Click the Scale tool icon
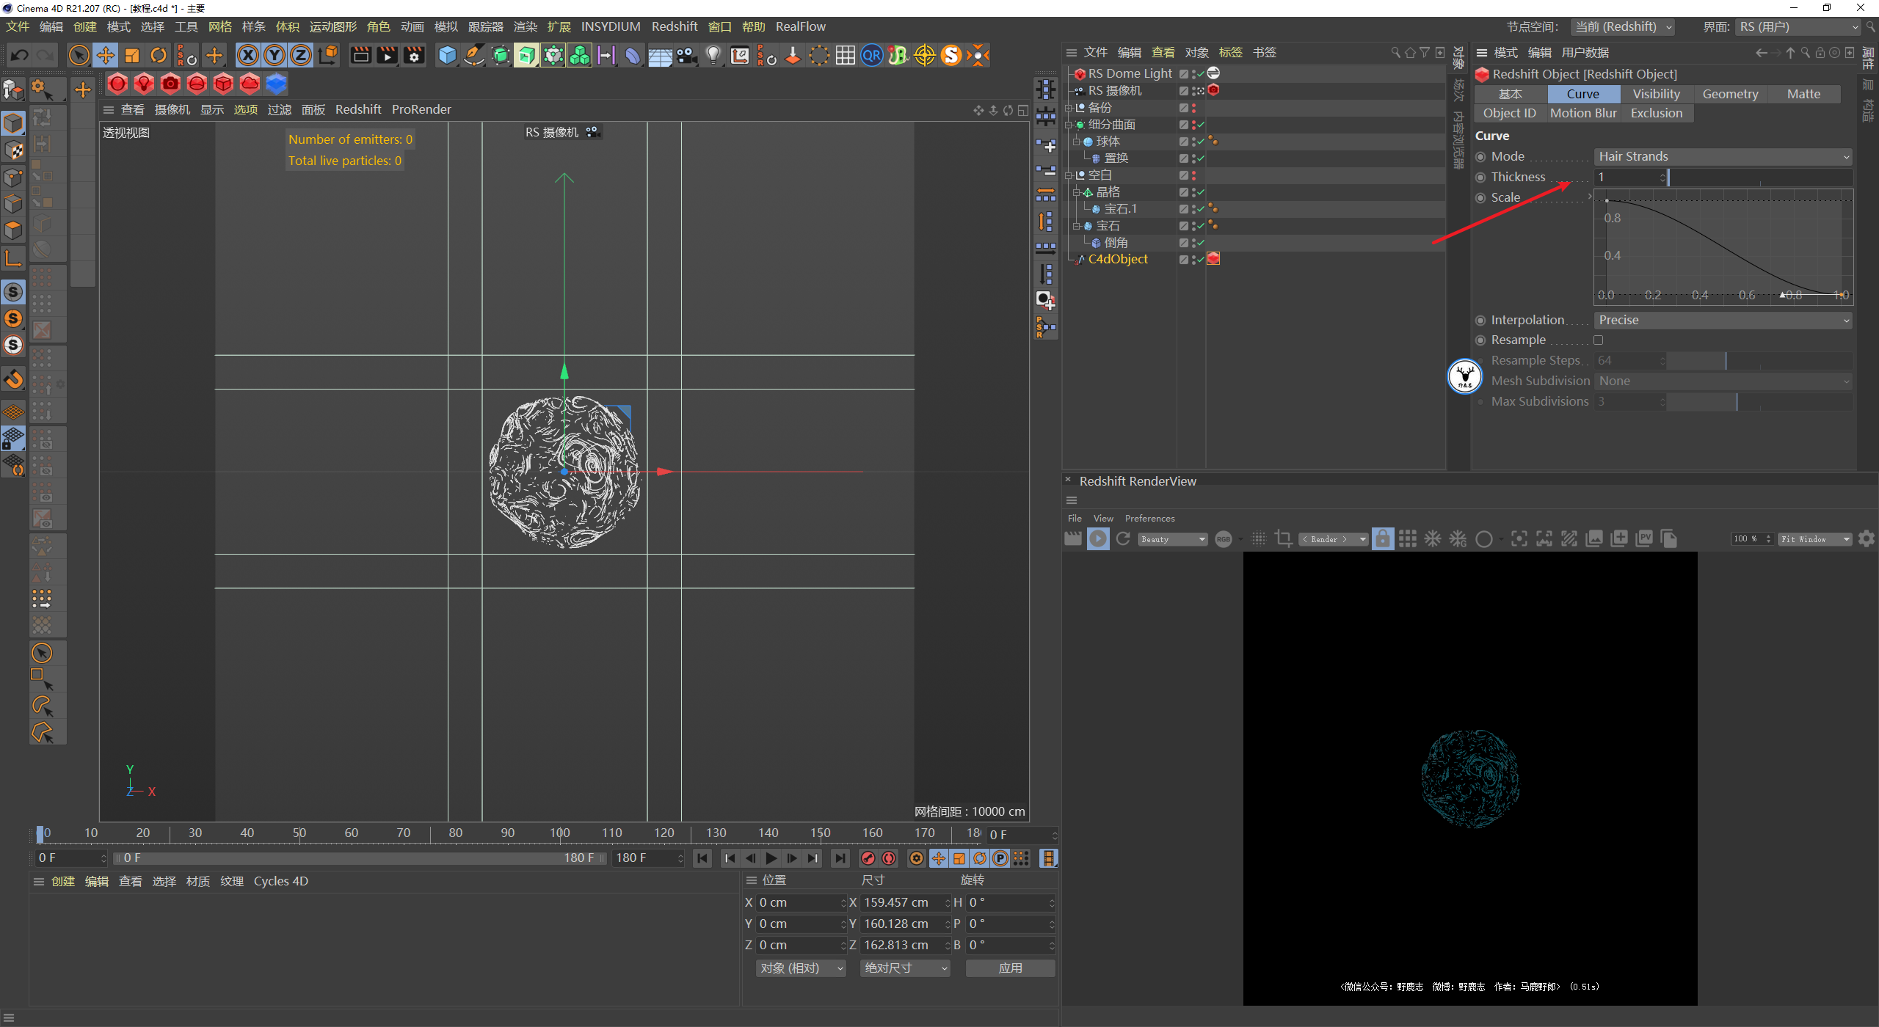Viewport: 1879px width, 1027px height. pos(132,55)
